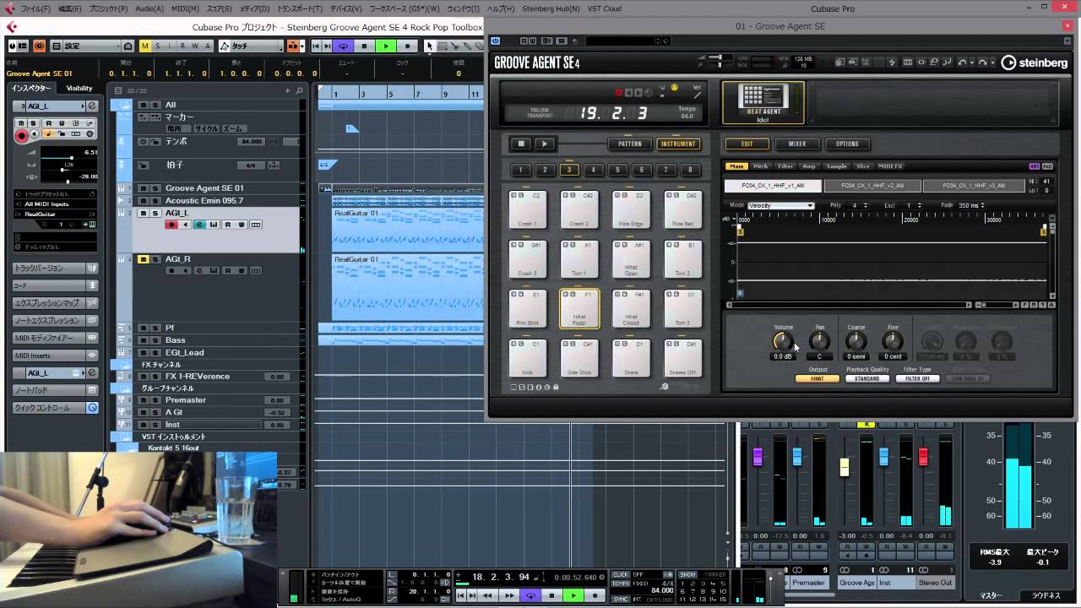
Task: Click the Groove Agent Play transport button
Action: click(x=545, y=144)
